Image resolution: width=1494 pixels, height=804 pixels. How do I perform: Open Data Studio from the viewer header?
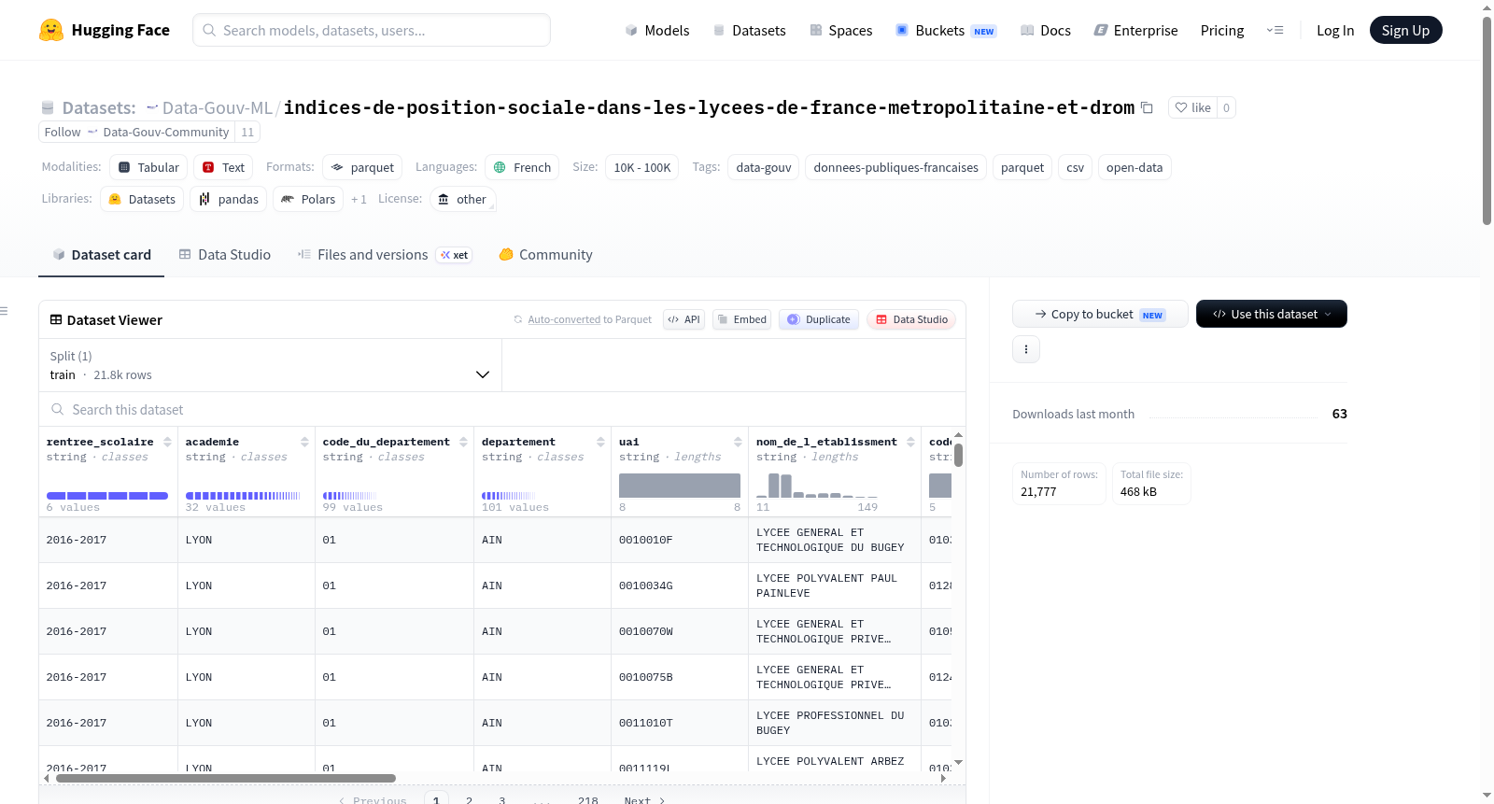pyautogui.click(x=911, y=319)
